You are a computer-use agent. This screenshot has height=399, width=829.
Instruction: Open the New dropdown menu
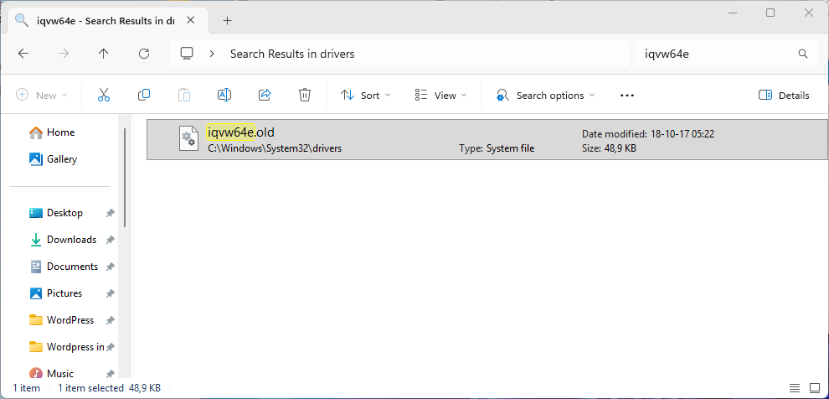point(42,96)
